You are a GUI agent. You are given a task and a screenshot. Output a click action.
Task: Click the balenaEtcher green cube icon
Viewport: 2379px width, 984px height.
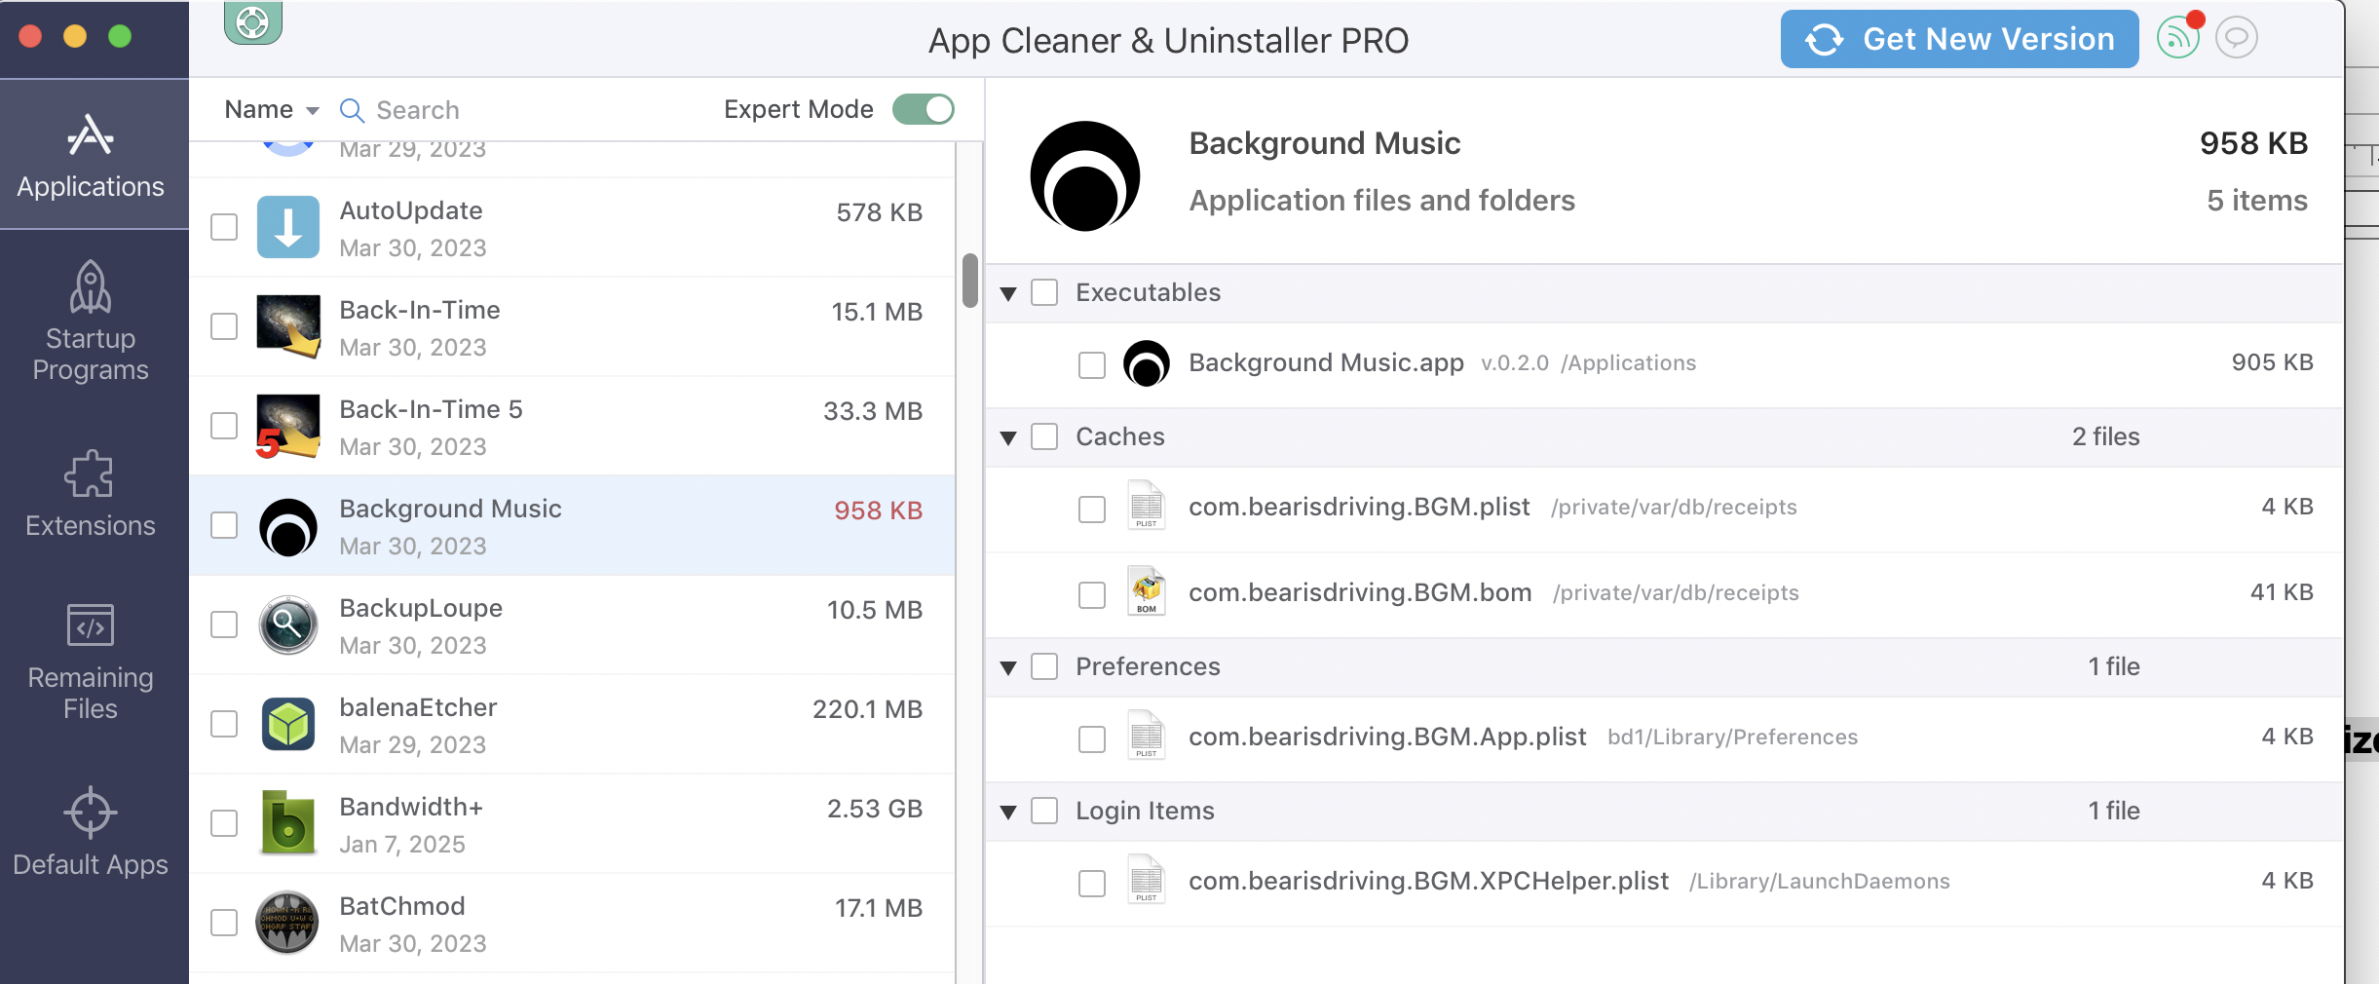tap(288, 724)
